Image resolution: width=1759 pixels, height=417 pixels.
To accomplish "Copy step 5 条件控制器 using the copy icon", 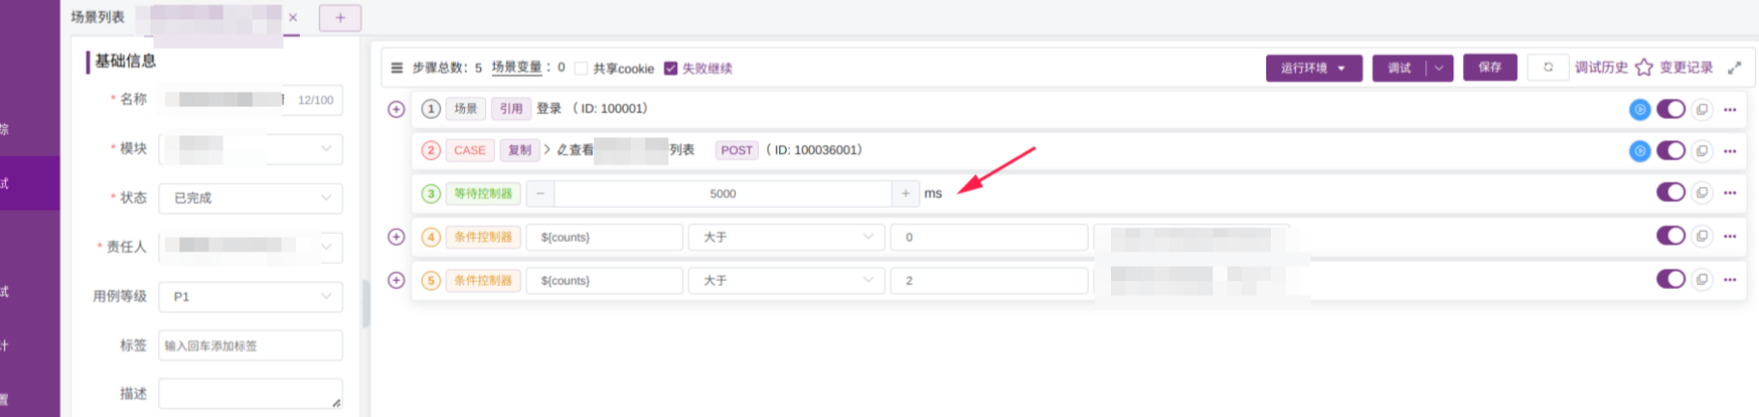I will (x=1702, y=279).
